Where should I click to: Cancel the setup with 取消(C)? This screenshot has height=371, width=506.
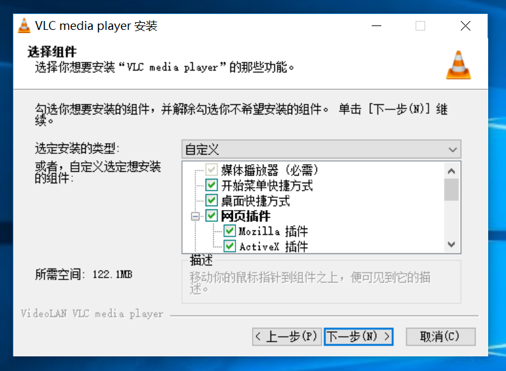pyautogui.click(x=440, y=337)
